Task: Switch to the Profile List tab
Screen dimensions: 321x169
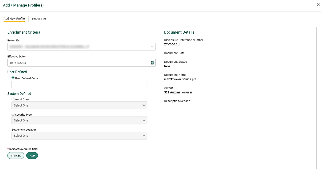Action: [x=39, y=19]
